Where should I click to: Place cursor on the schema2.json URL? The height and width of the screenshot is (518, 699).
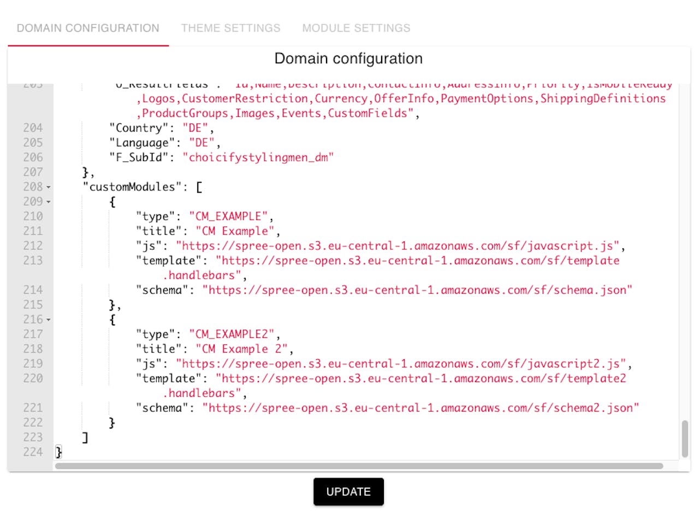coord(420,408)
